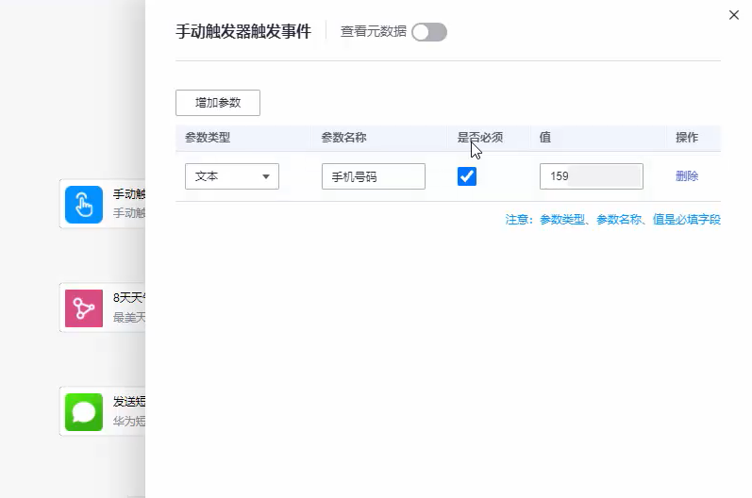Click the 操作 column header
This screenshot has height=498, width=752.
[x=687, y=138]
